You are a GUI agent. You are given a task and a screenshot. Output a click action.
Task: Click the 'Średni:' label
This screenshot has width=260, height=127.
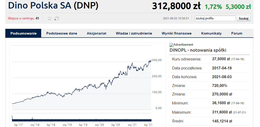[x=178, y=121]
